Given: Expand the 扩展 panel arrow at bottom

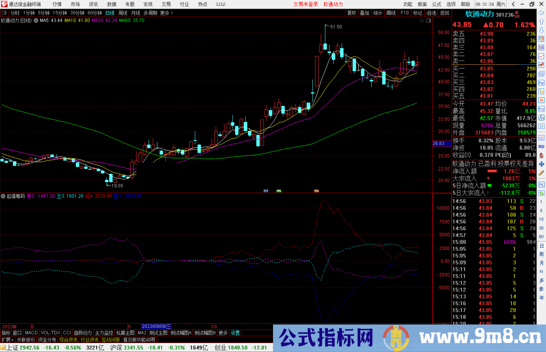Looking at the screenshot, I should [8, 340].
